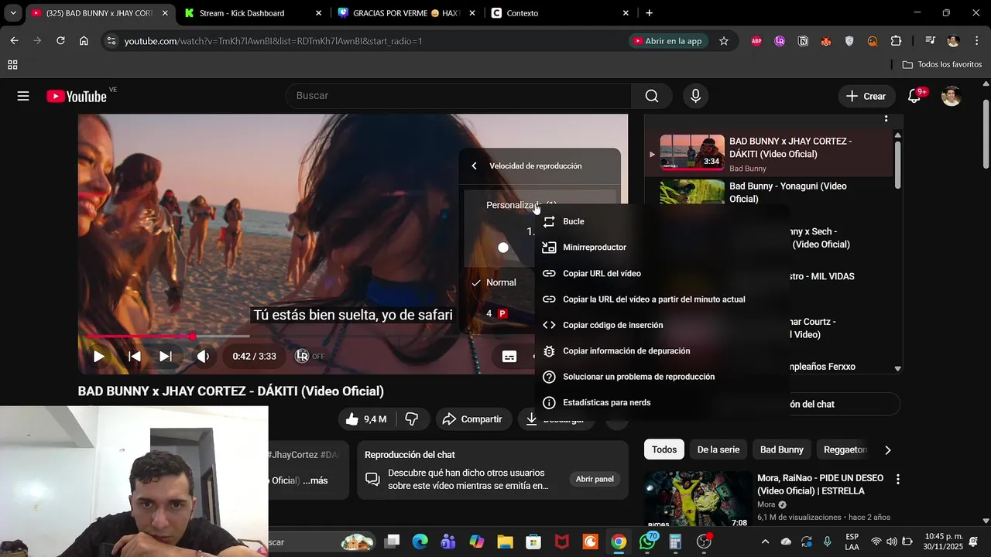Switch to the GRACIAS POR VERME tab
This screenshot has height=557, width=991.
[406, 13]
